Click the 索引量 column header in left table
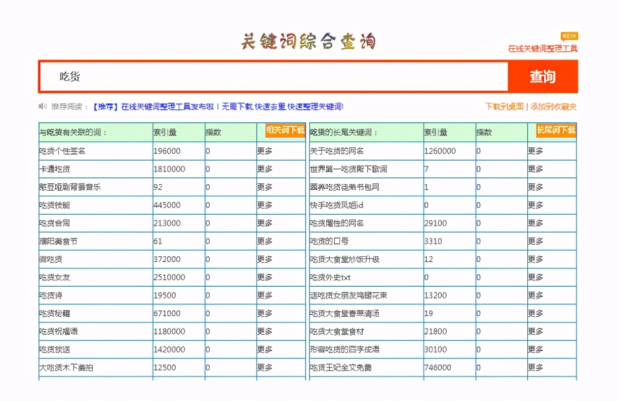This screenshot has height=401, width=620. coord(163,132)
